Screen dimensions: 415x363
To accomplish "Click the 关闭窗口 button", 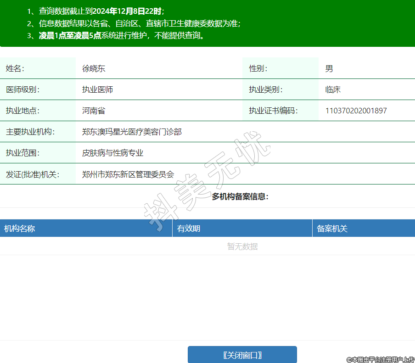I will coord(242,355).
